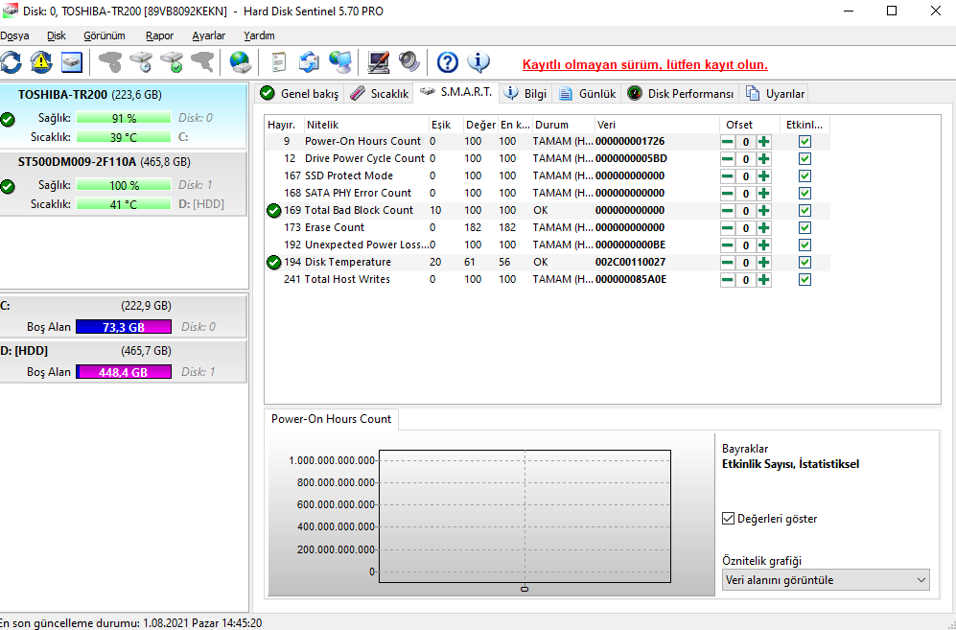Toggle enabled checkbox for Disk Temperature

pyautogui.click(x=804, y=262)
